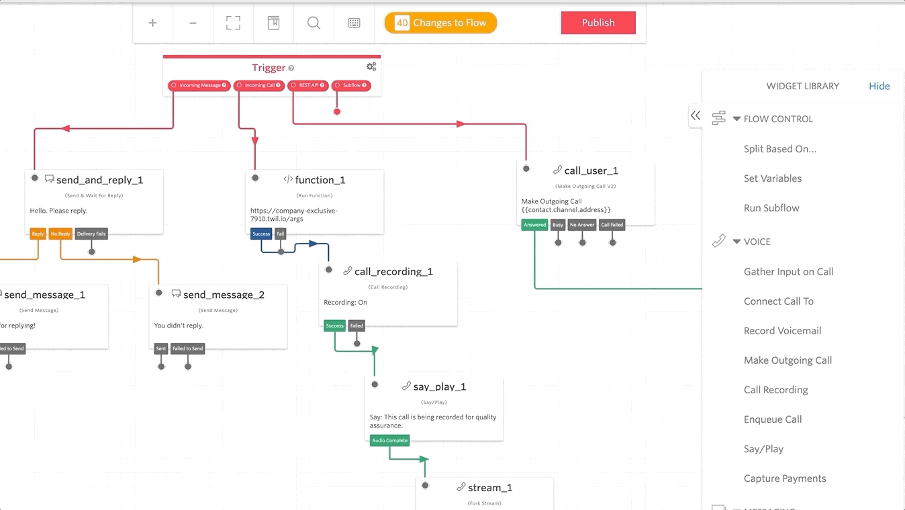Select the function_1 widget URL text
This screenshot has height=510, width=905.
[294, 215]
